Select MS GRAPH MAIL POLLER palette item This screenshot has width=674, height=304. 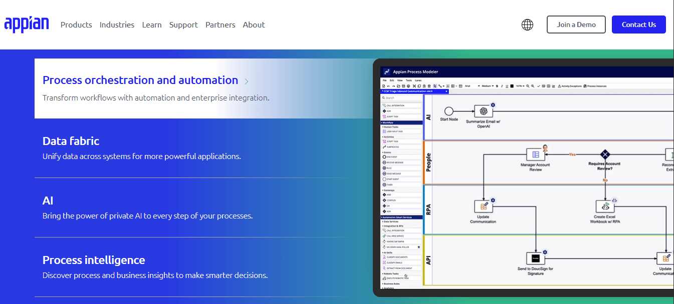click(x=402, y=247)
